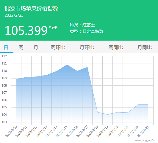Click the 2022/2/23 date under the title
Image resolution: width=158 pixels, height=143 pixels.
(x=14, y=15)
